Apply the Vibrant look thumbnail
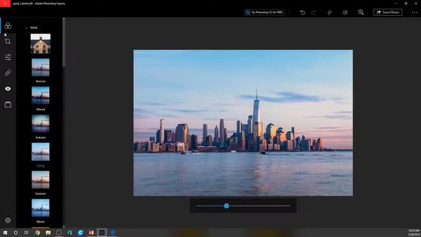 (x=41, y=95)
